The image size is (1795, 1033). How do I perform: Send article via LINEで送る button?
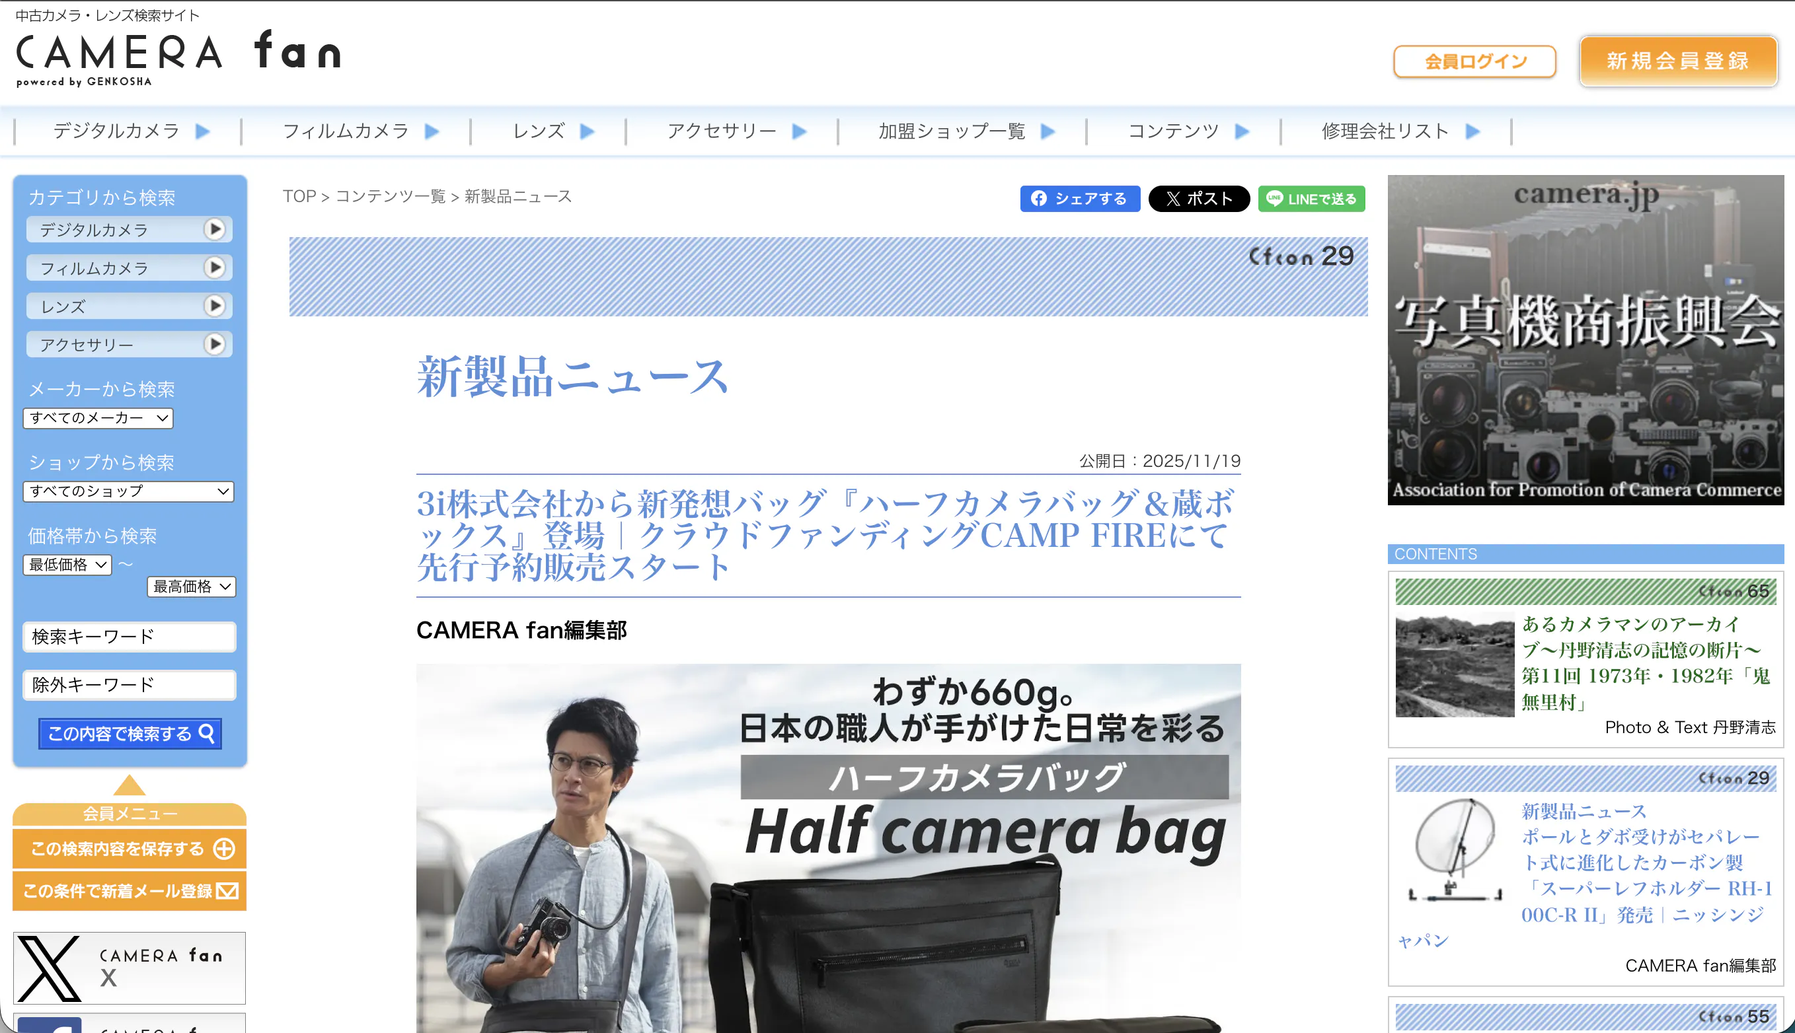pos(1311,199)
